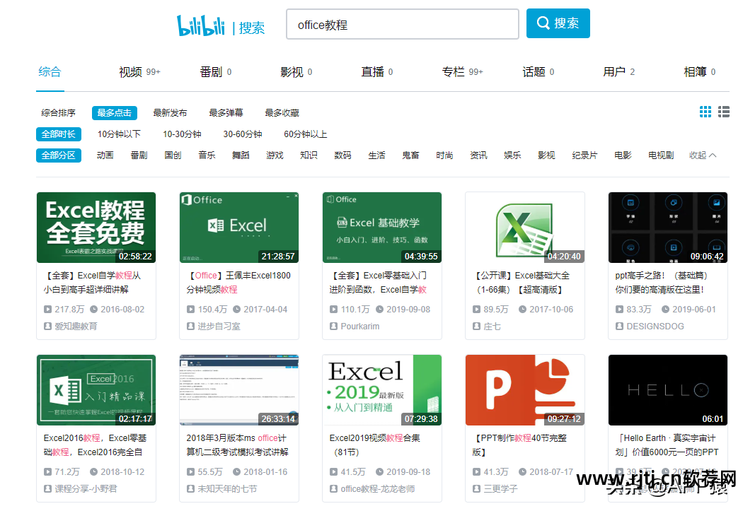Sort results by 综合排序
Screen dimensions: 743x511
pos(58,112)
